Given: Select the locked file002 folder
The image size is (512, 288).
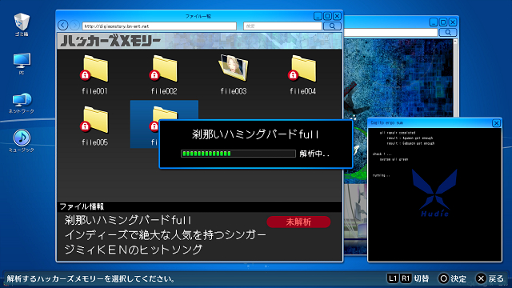Looking at the screenshot, I should pos(164,75).
